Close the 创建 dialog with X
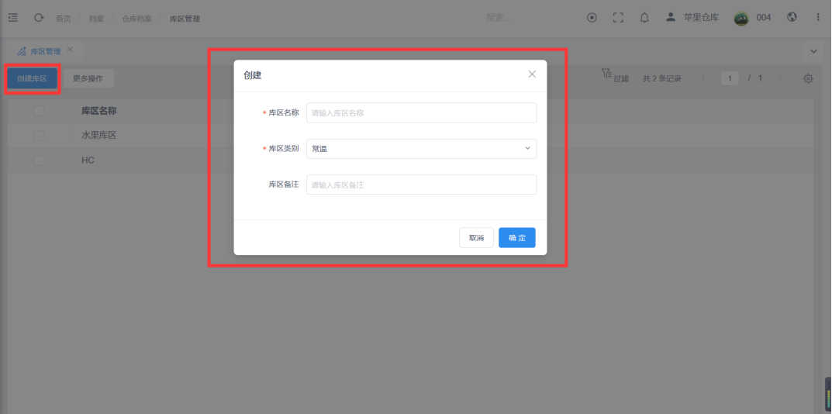 532,74
